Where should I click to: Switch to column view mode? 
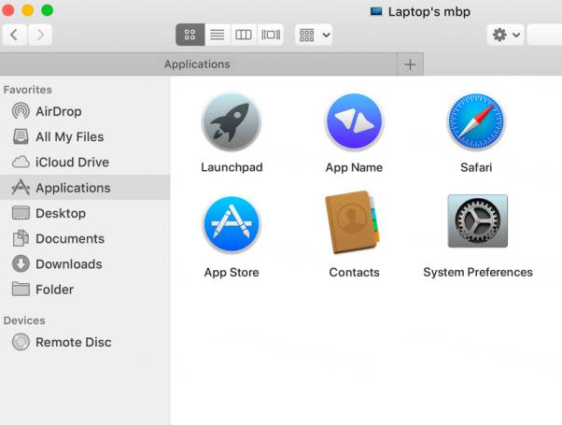pyautogui.click(x=244, y=35)
